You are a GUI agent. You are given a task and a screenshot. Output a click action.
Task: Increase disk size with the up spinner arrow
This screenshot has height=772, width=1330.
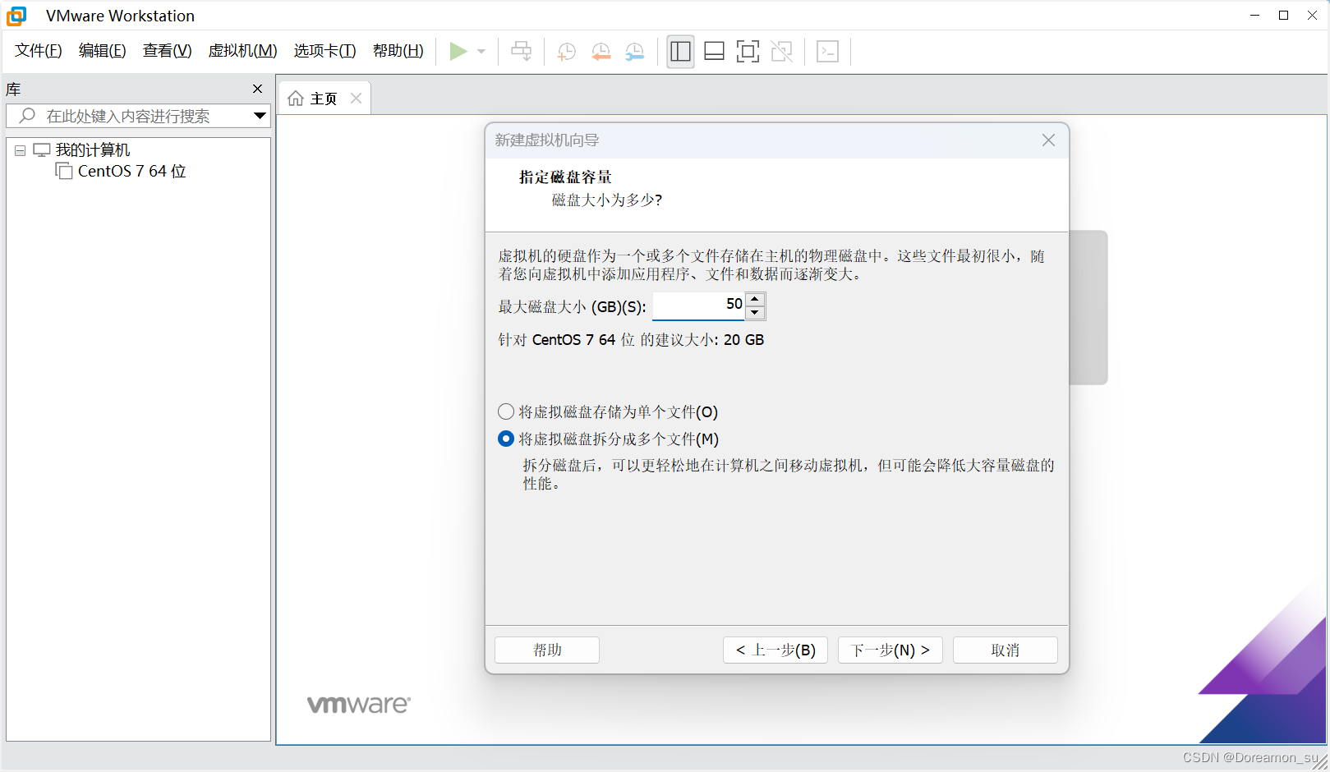click(x=756, y=299)
